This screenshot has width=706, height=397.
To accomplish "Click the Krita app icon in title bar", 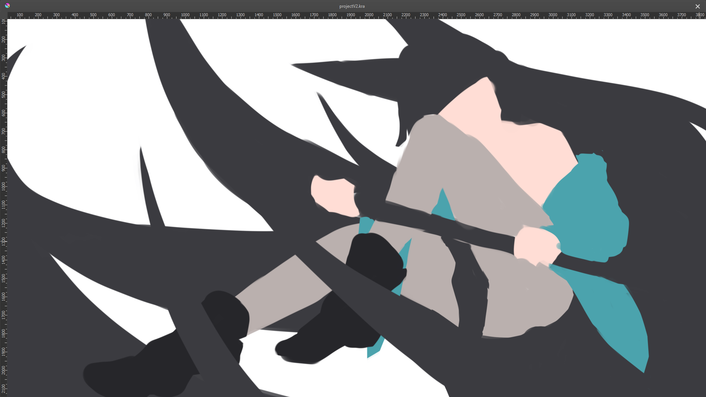I will click(7, 6).
